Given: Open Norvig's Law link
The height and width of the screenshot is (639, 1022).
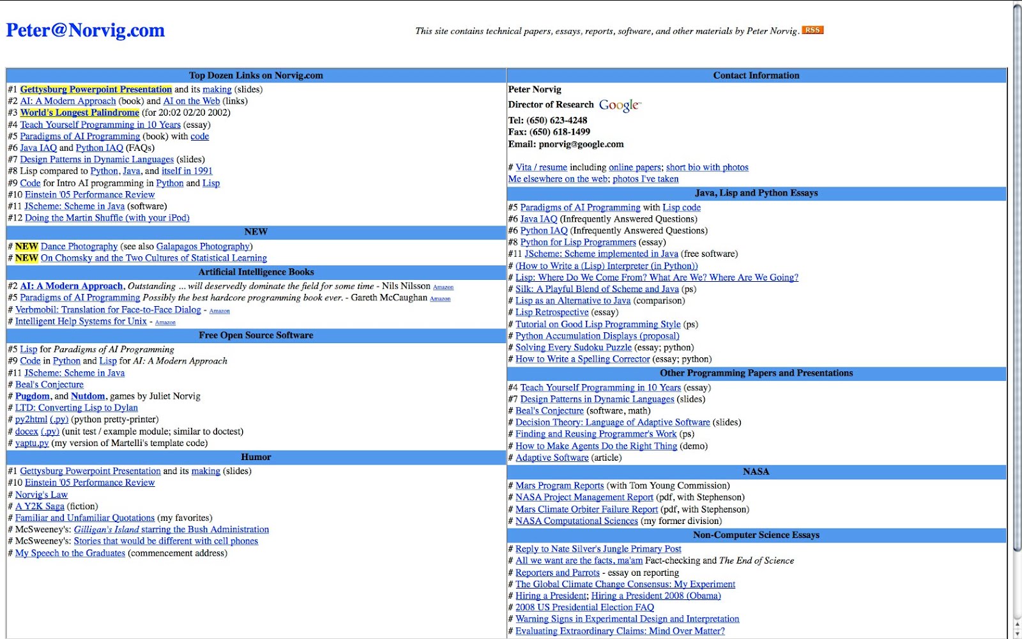Looking at the screenshot, I should (x=42, y=495).
